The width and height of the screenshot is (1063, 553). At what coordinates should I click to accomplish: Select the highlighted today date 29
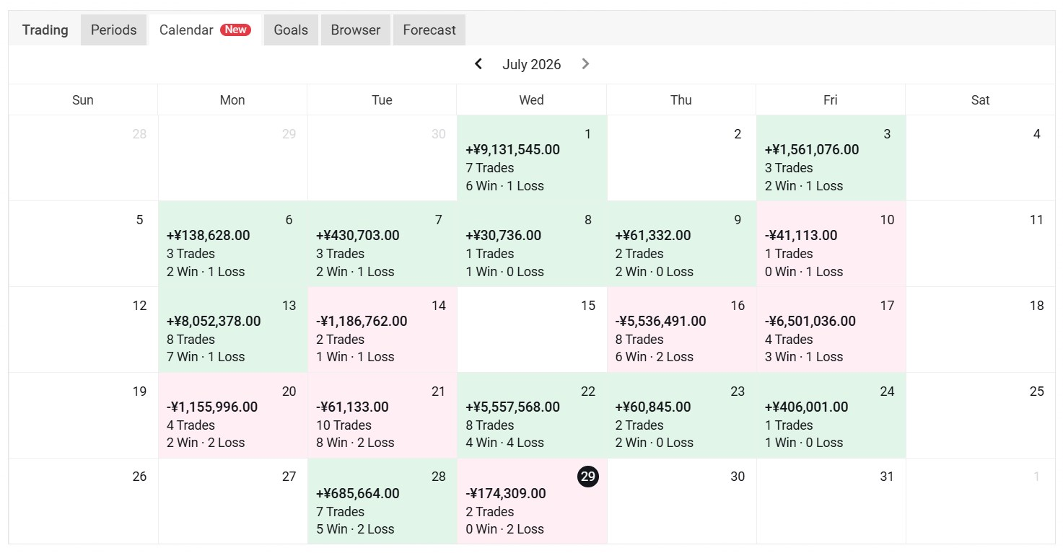tap(588, 477)
